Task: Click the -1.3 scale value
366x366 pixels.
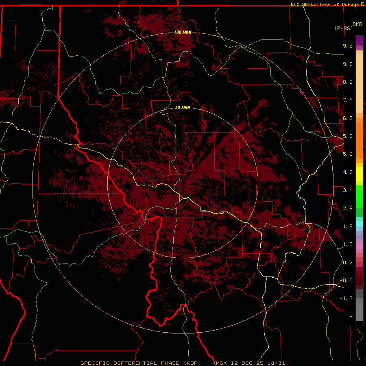Action: (x=346, y=298)
